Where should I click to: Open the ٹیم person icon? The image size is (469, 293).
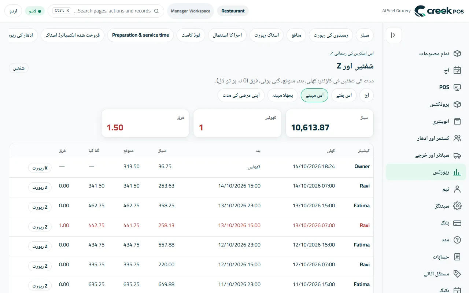point(457,189)
